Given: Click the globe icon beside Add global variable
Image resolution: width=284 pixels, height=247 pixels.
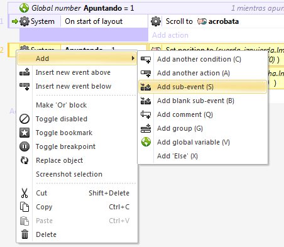Looking at the screenshot, I should pyautogui.click(x=146, y=142).
